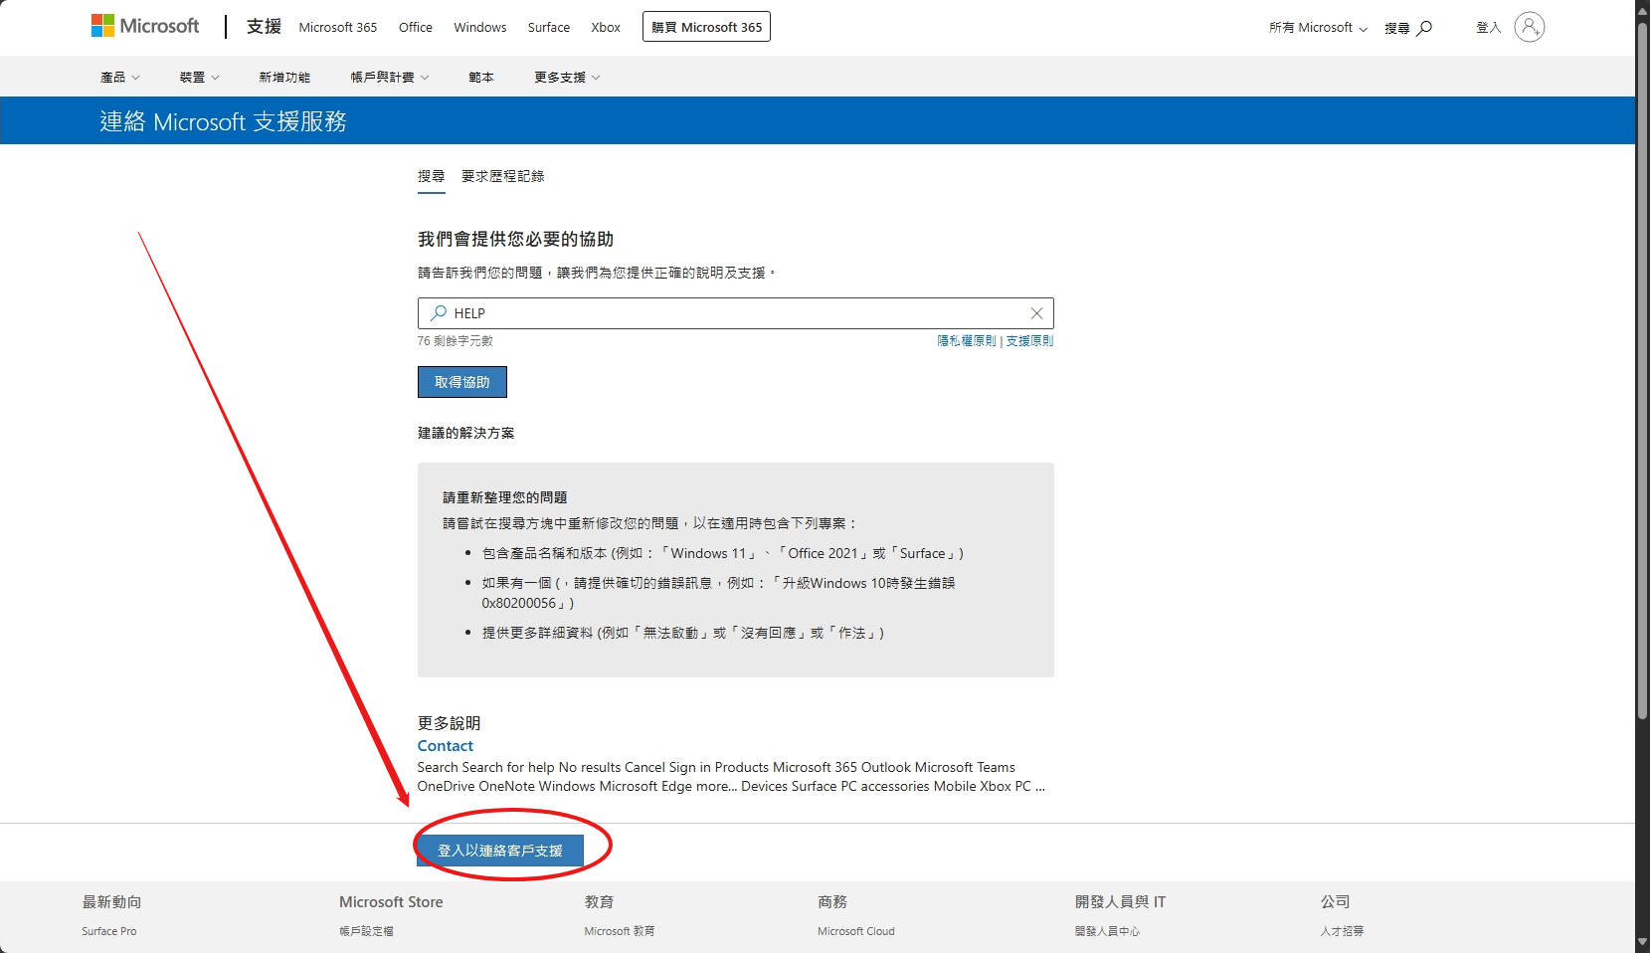Click the Microsoft logo

pyautogui.click(x=145, y=26)
